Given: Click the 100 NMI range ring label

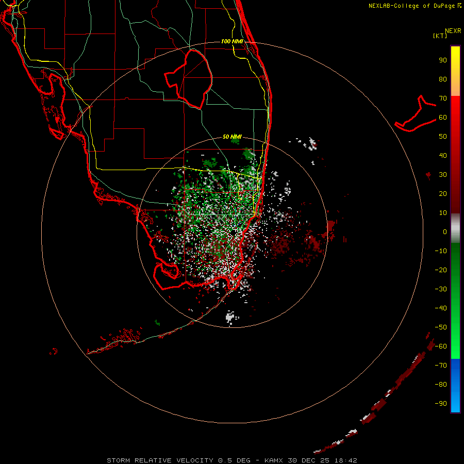Looking at the screenshot, I should pyautogui.click(x=232, y=41).
